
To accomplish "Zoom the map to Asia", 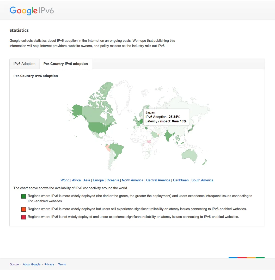I will [87, 180].
